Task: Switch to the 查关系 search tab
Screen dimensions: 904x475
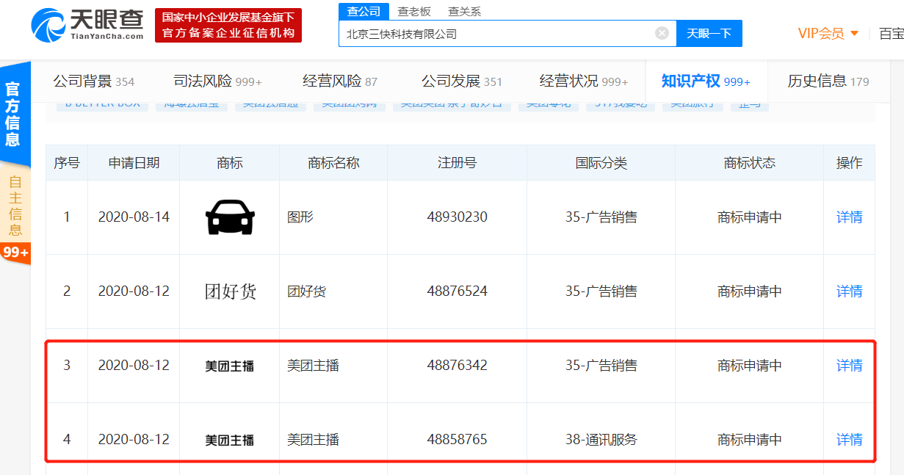Action: tap(465, 11)
